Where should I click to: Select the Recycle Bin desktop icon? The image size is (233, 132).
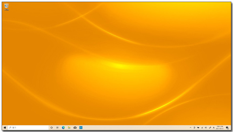coord(6,7)
